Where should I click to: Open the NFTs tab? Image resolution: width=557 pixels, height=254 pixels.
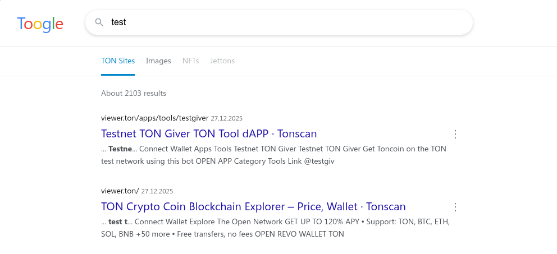point(190,61)
